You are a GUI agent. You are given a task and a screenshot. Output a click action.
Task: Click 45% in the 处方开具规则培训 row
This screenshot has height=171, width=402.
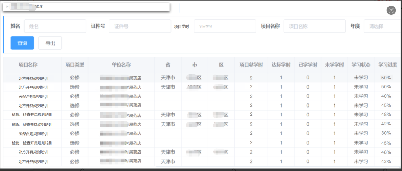click(x=386, y=105)
